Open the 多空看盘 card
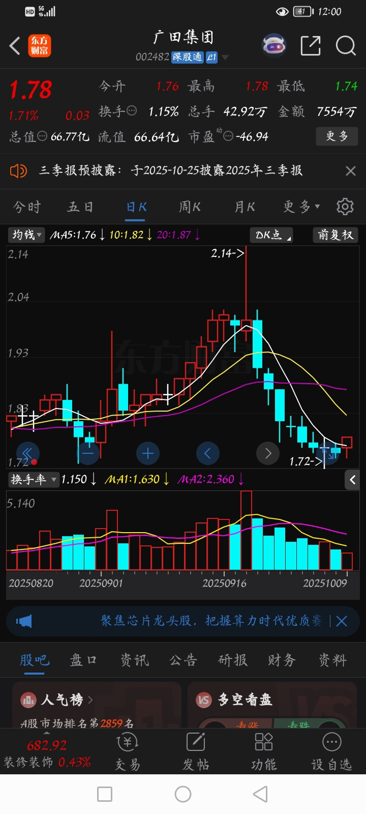 [x=271, y=705]
